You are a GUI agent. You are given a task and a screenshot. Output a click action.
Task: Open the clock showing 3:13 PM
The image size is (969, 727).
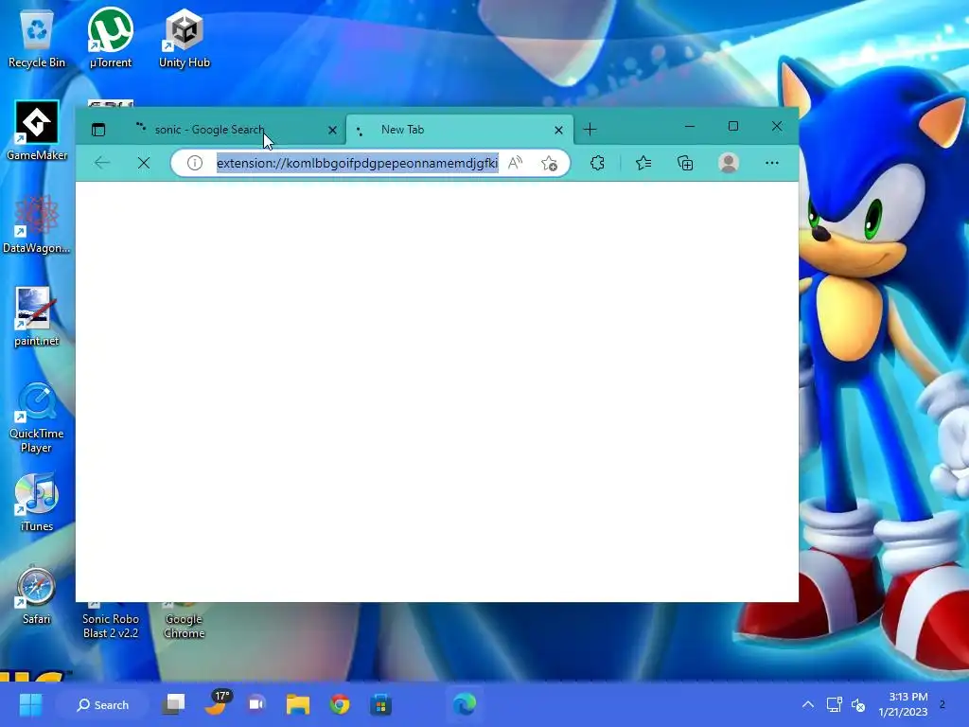(x=903, y=704)
